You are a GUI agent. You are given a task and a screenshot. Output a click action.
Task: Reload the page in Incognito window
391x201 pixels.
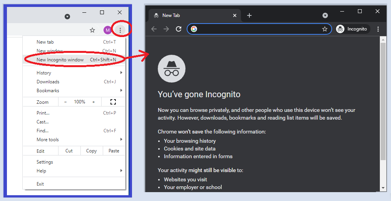[179, 29]
